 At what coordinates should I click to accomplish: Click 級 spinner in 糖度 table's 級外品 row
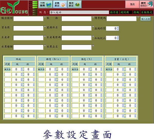55,69
